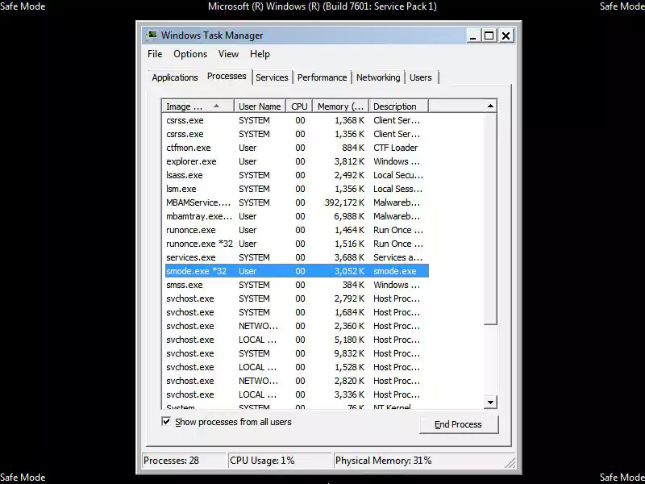Sort by Image Name column header

click(198, 106)
